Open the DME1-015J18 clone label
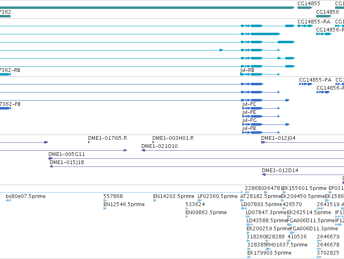This screenshot has height=259, width=344. coord(67,162)
